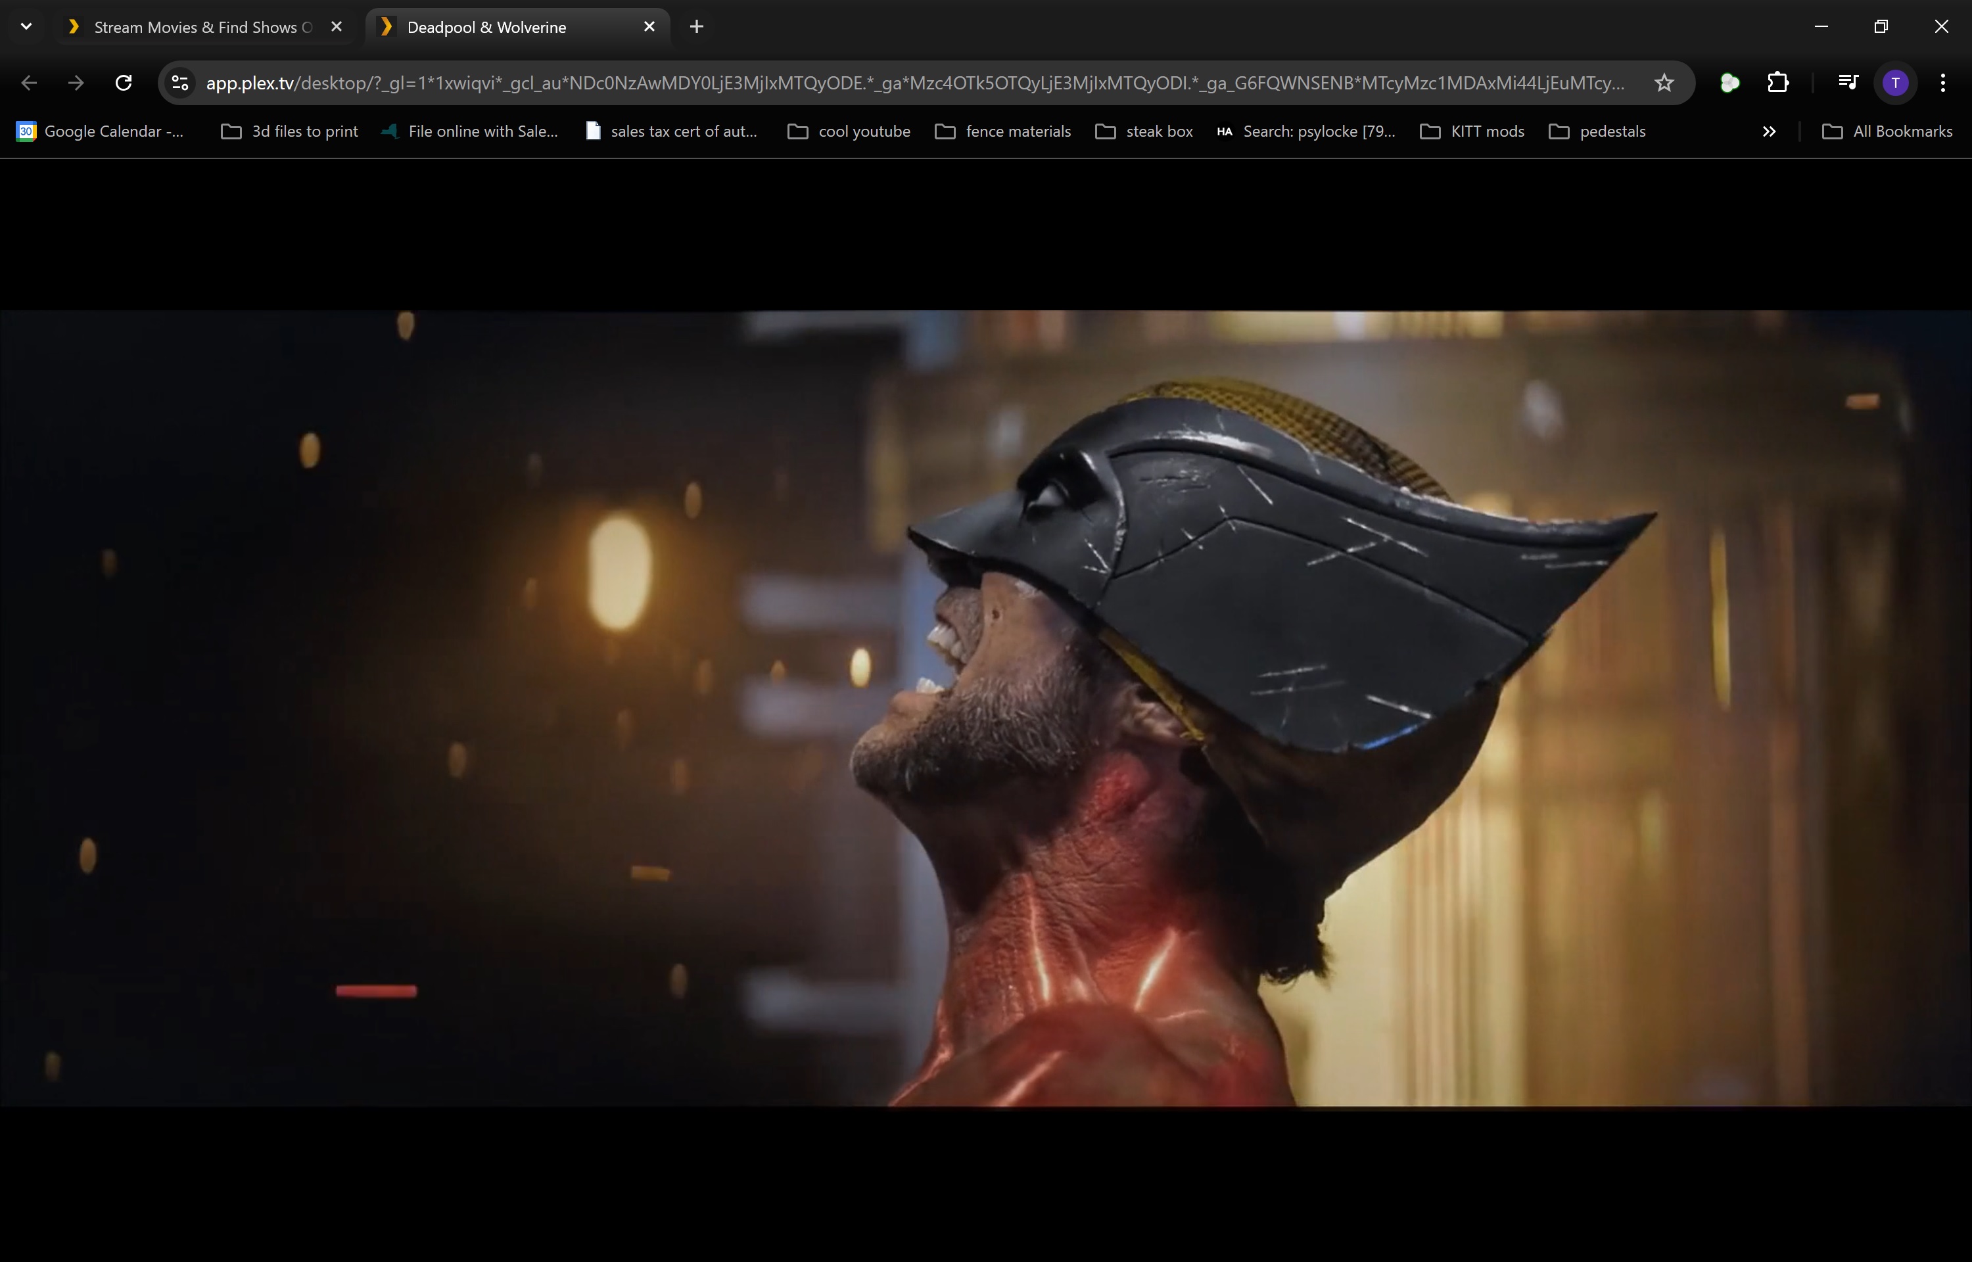
Task: Open File online with Sale... bookmark
Action: click(x=469, y=131)
